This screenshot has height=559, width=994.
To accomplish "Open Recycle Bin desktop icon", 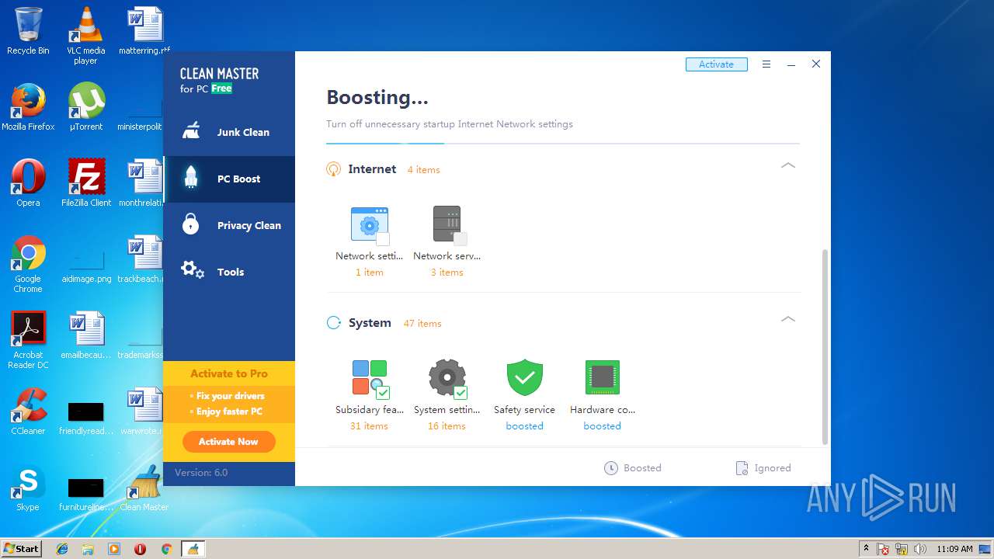I will click(x=28, y=31).
